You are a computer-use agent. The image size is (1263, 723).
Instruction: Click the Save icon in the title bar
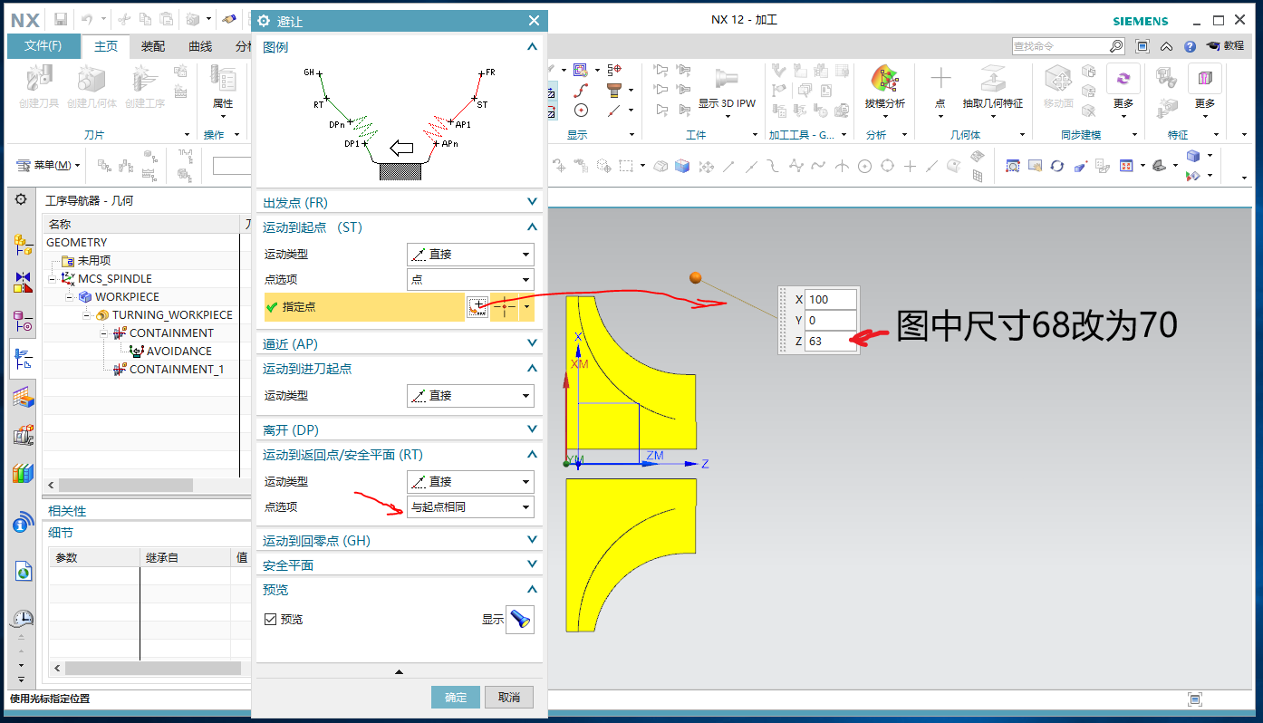(x=61, y=19)
